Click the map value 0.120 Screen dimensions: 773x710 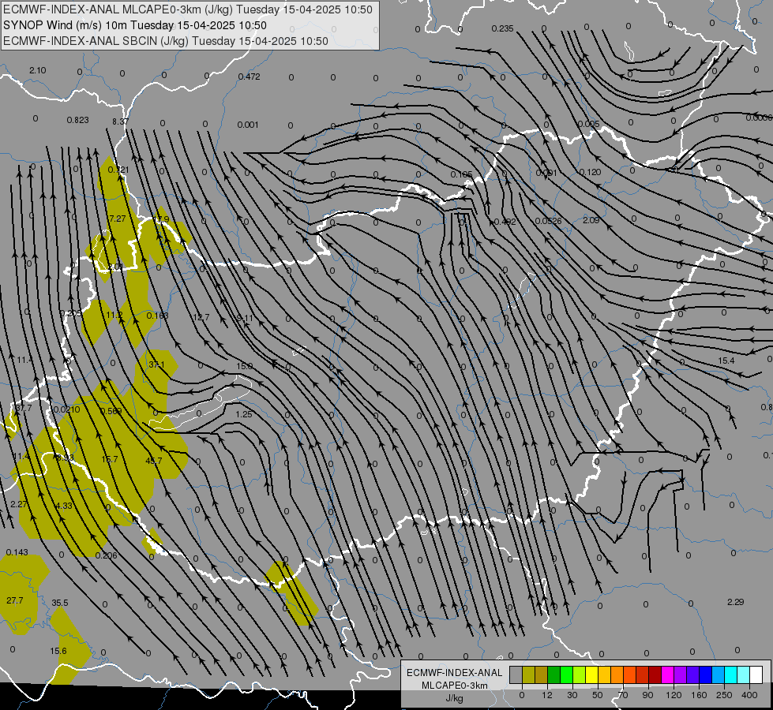click(590, 172)
